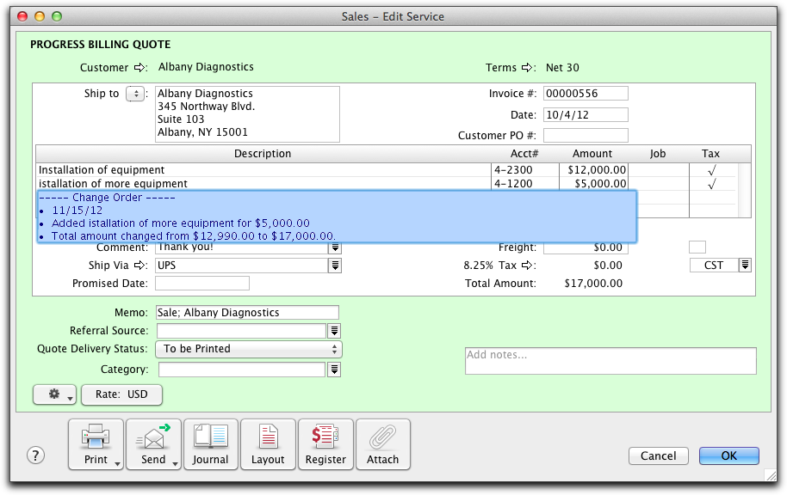Toggle the checkbox beside Freight

697,247
